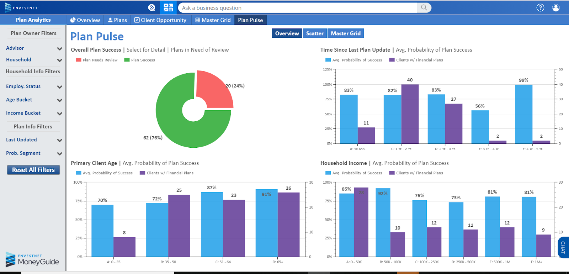Screen dimensions: 569x274
Task: Click the Envestnet MoneyGuide logo
Action: 32,260
